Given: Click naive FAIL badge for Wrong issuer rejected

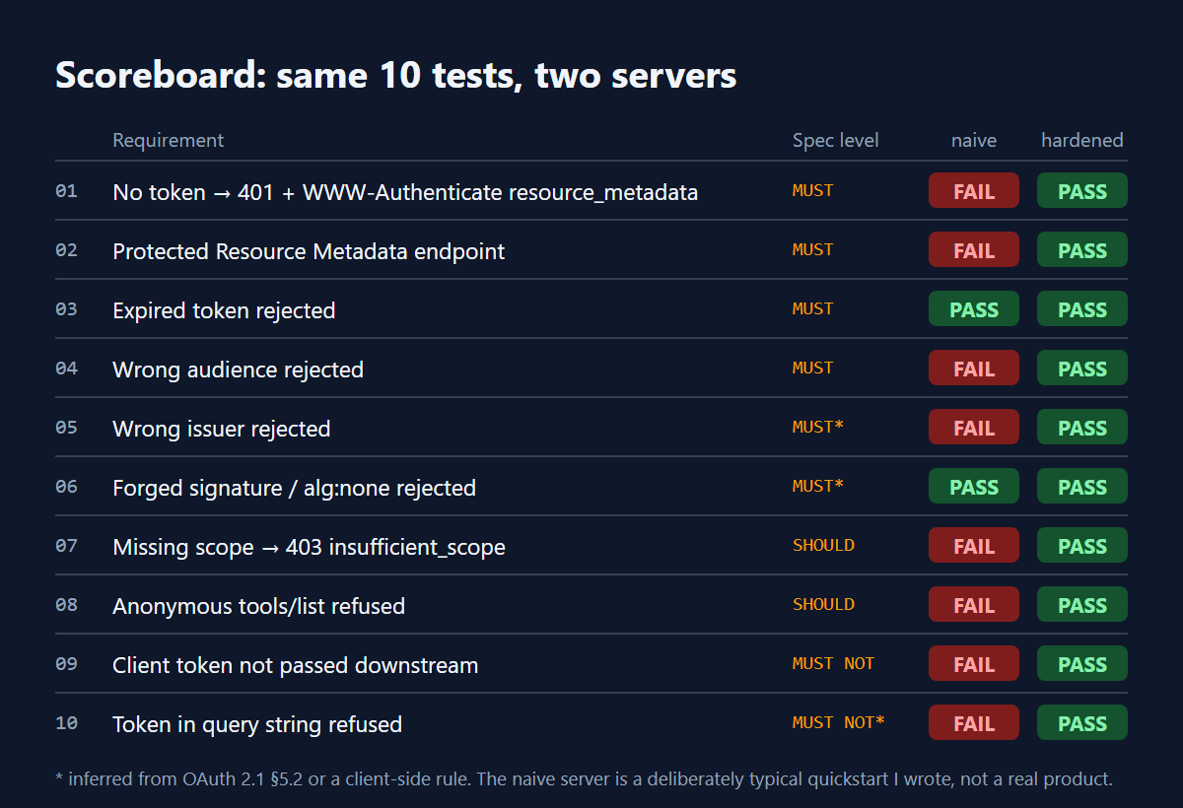Looking at the screenshot, I should click(x=973, y=428).
